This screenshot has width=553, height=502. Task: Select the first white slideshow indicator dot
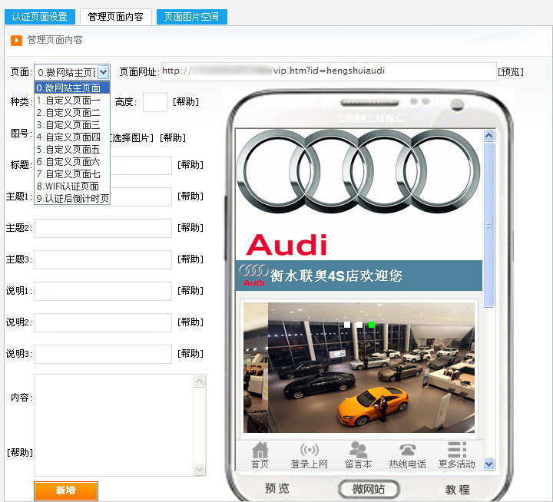click(x=347, y=325)
